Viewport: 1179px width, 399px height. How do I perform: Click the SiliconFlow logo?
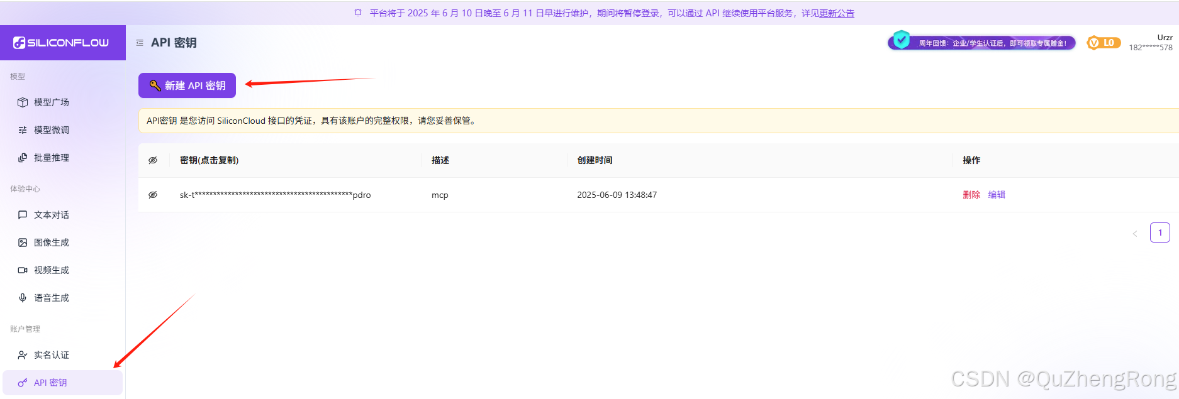click(61, 43)
